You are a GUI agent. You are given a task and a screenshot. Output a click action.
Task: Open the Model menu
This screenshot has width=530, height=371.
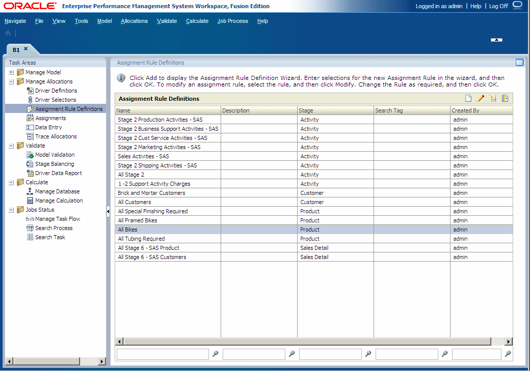tap(104, 21)
